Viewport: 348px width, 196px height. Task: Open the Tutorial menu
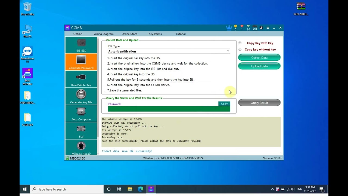(x=181, y=34)
